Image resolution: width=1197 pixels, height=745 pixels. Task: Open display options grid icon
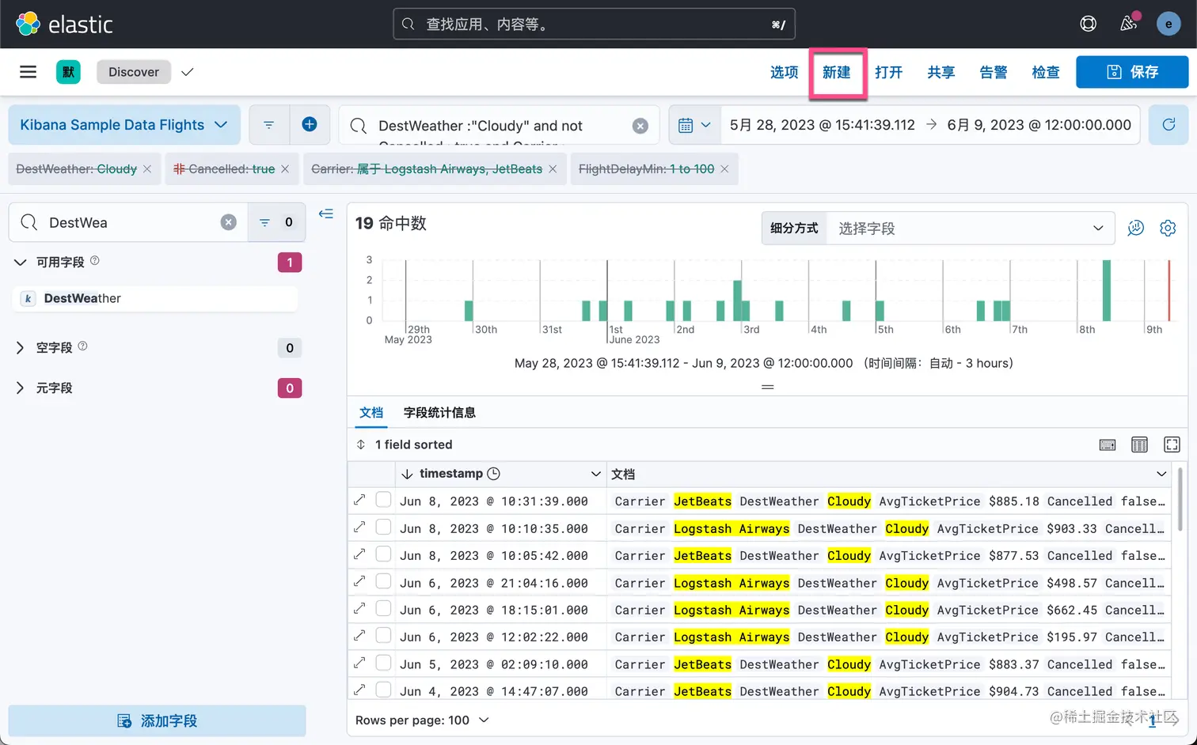(x=1139, y=444)
